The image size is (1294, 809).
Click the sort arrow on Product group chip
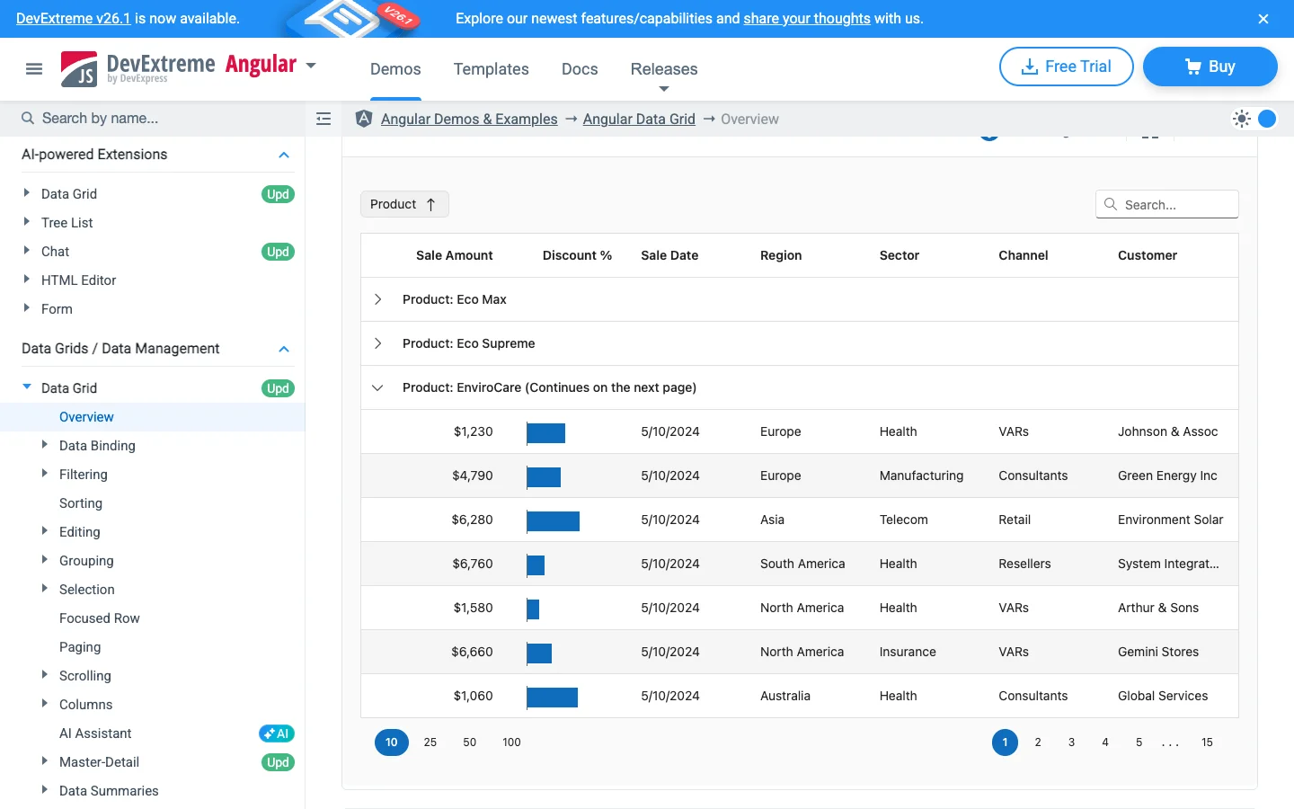431,204
